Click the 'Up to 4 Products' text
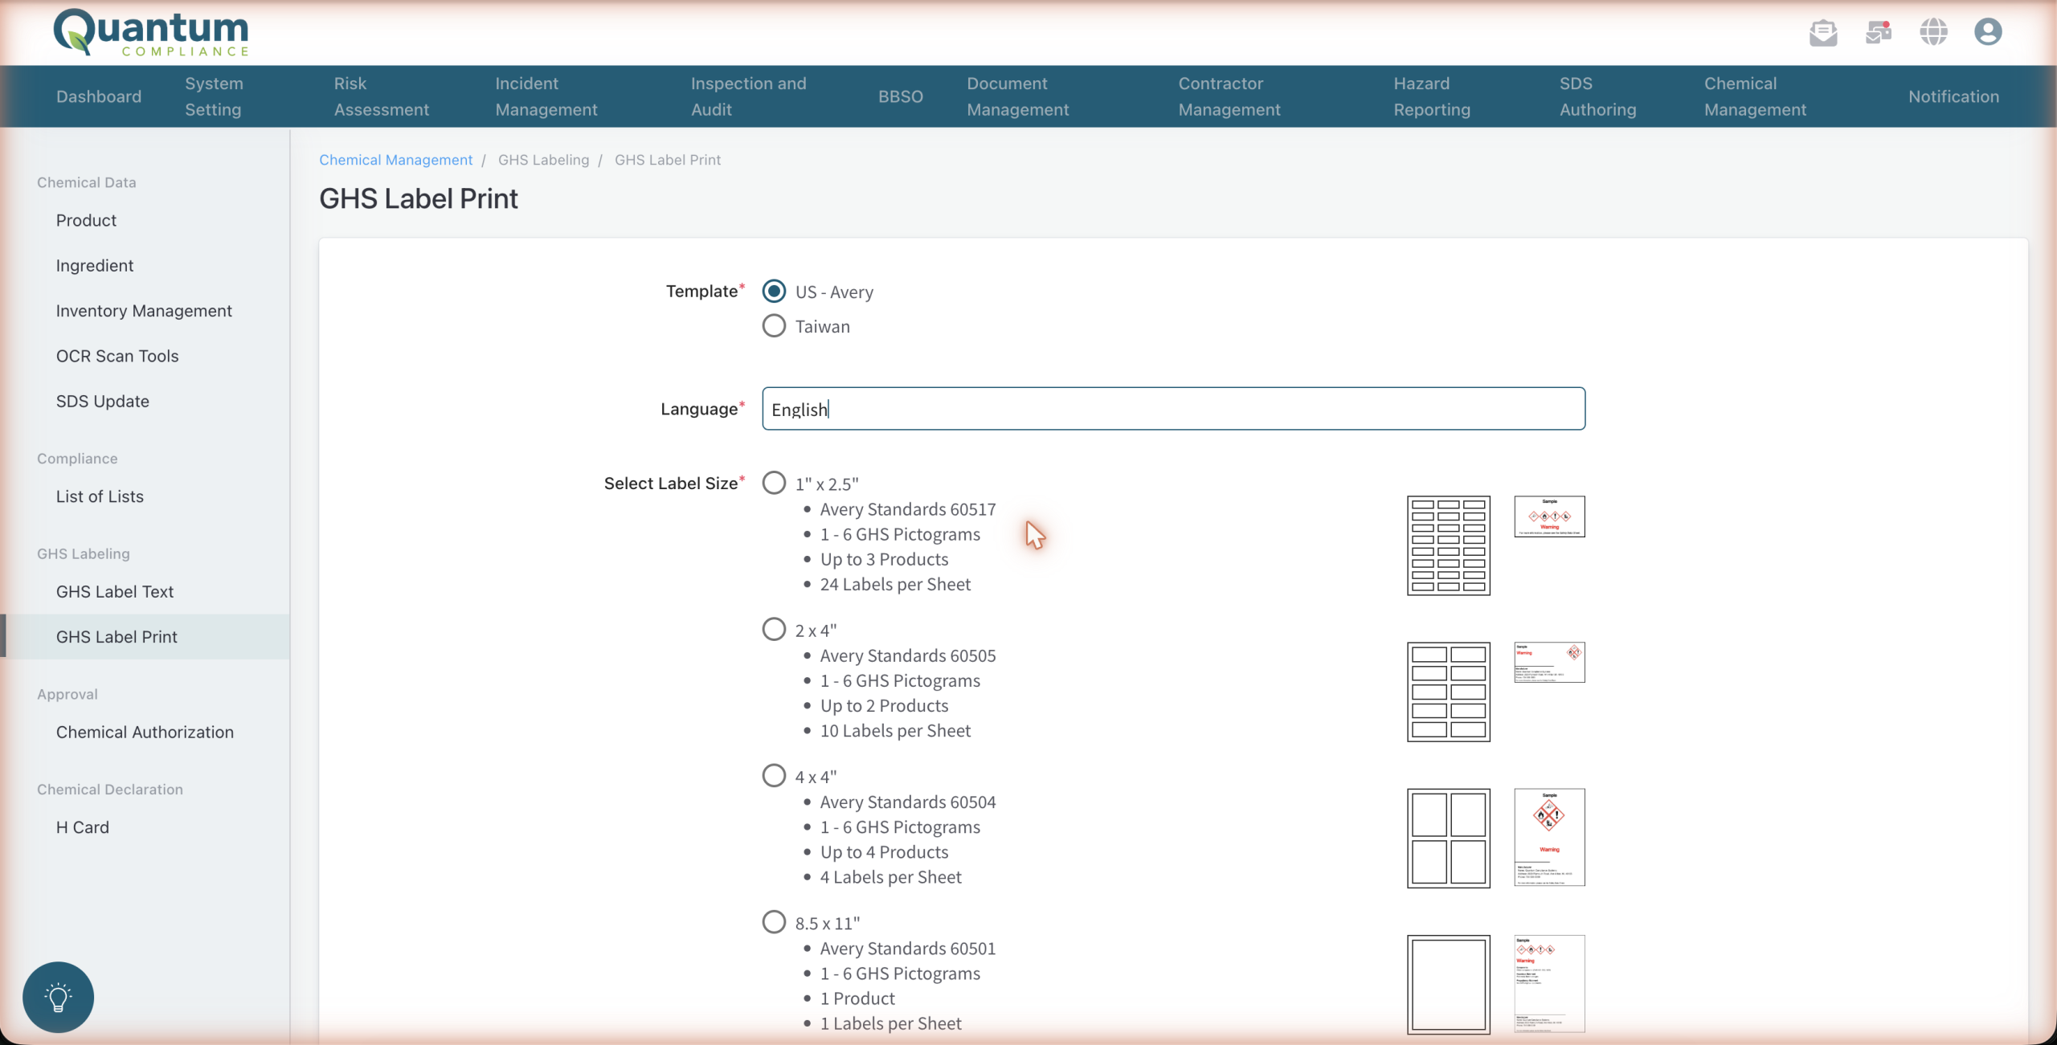 pos(884,851)
